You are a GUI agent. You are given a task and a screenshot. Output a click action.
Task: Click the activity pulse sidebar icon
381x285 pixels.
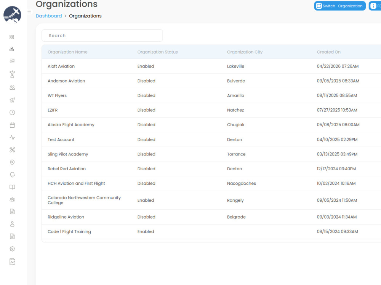point(12,138)
